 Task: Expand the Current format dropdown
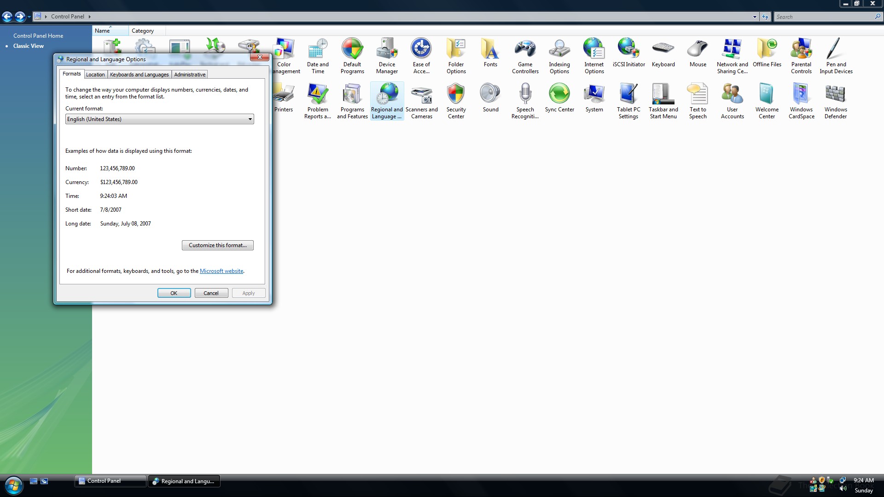point(250,119)
